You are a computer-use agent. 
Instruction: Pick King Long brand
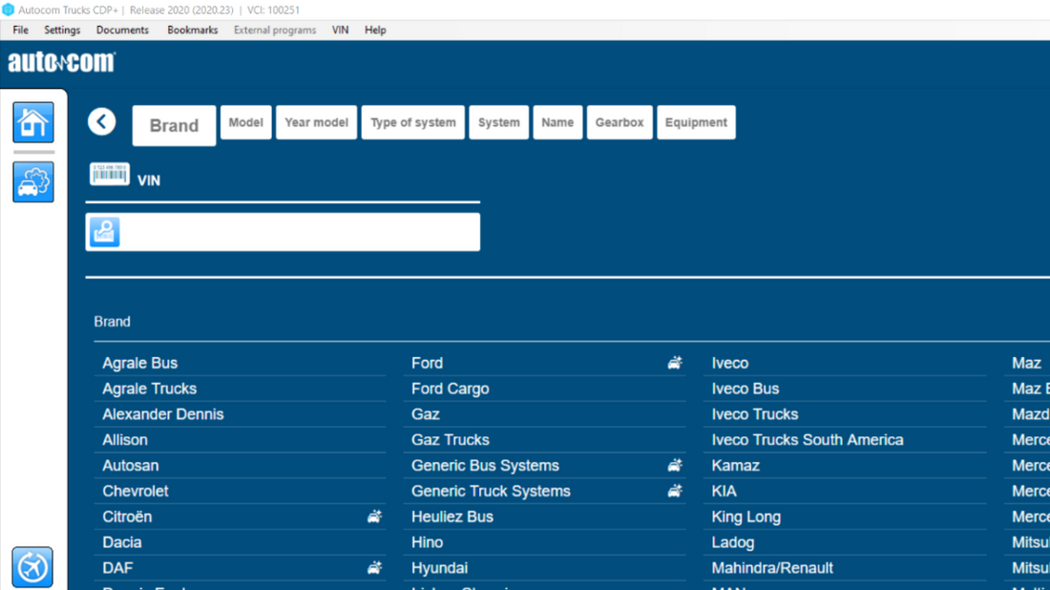coord(745,516)
